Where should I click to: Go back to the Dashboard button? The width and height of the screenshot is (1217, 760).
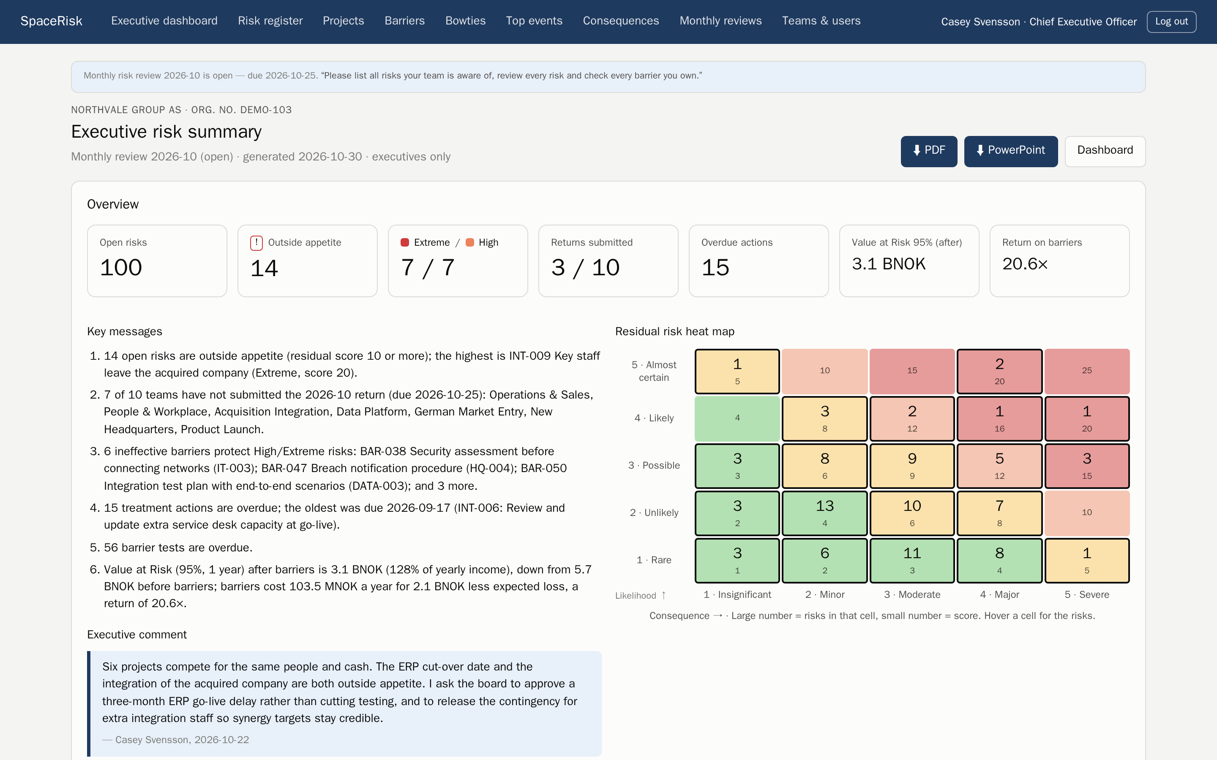1105,151
